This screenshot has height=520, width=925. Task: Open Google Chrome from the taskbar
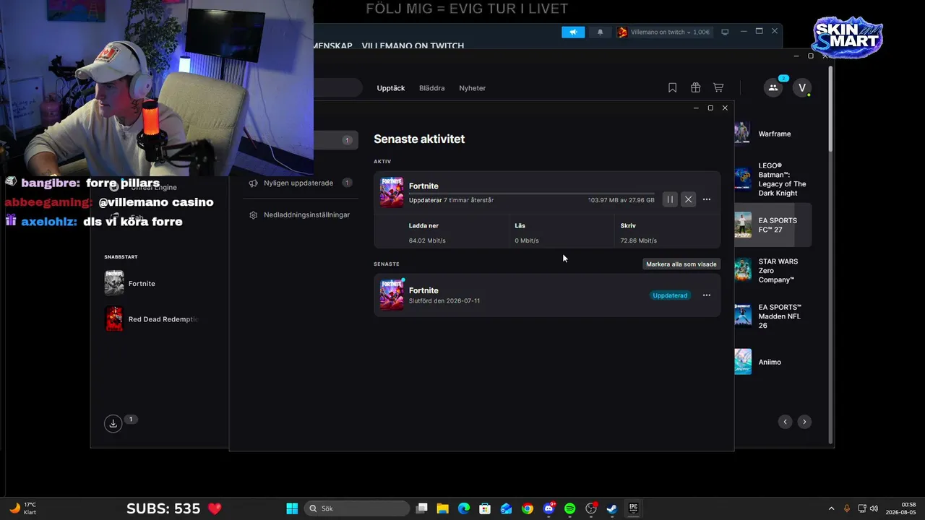(x=528, y=508)
